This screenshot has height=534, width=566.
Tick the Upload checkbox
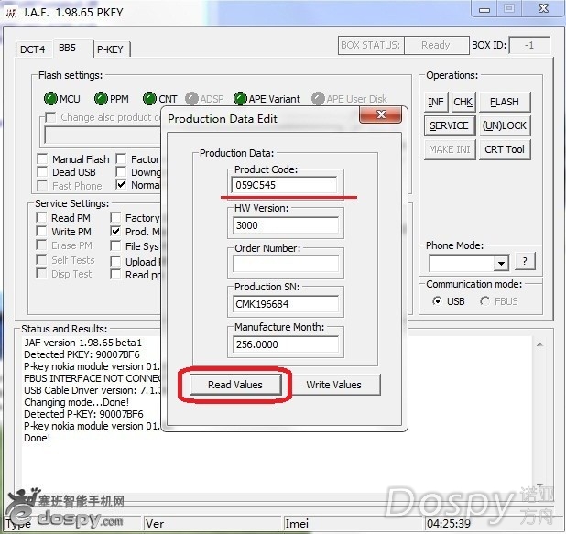click(115, 261)
